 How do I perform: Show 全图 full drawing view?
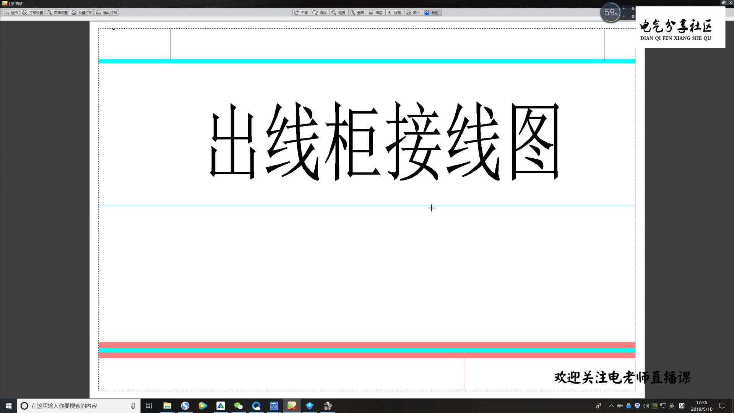point(357,13)
